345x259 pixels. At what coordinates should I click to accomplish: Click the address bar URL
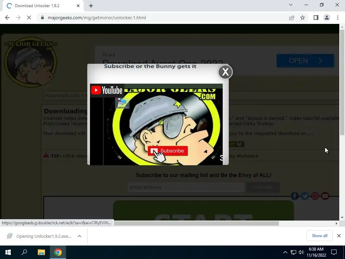click(97, 18)
